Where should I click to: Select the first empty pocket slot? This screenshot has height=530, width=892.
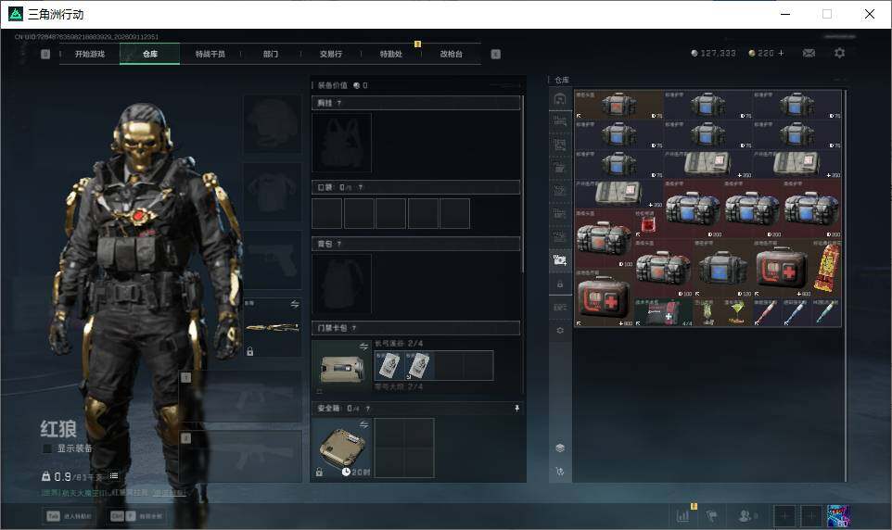click(x=327, y=213)
